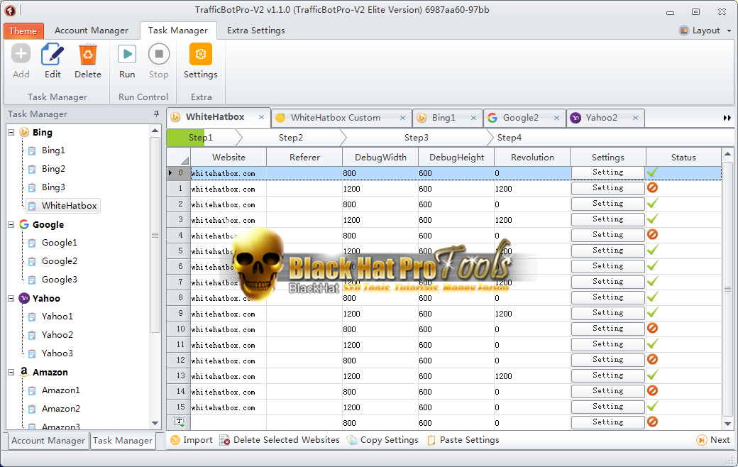This screenshot has width=738, height=467.
Task: Click the Edit task icon
Action: (x=53, y=54)
